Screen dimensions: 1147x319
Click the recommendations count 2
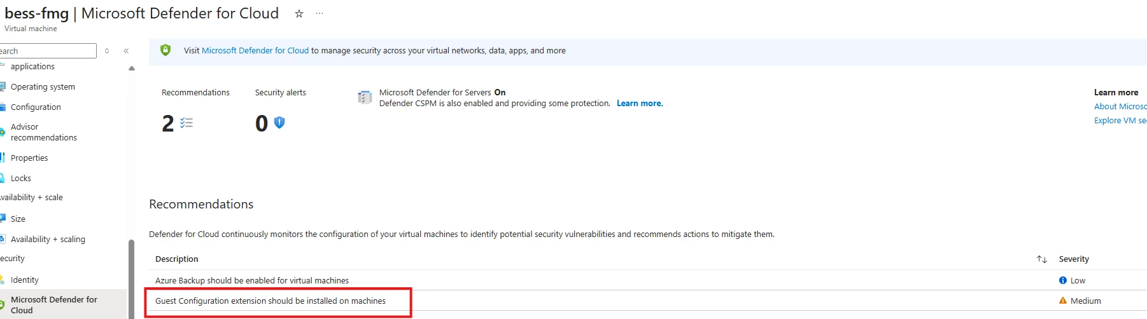click(168, 123)
